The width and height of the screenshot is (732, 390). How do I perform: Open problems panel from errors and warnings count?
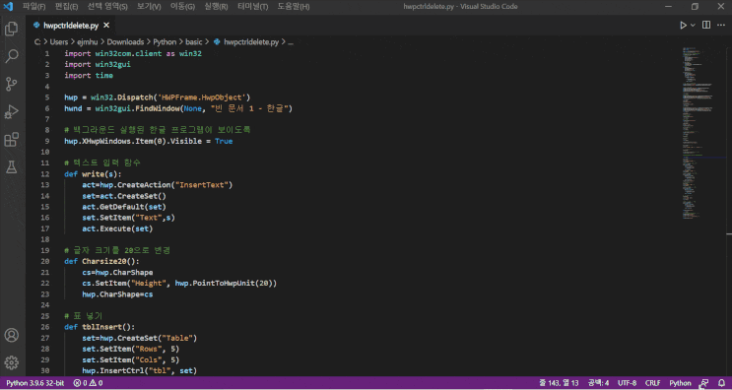pos(88,383)
